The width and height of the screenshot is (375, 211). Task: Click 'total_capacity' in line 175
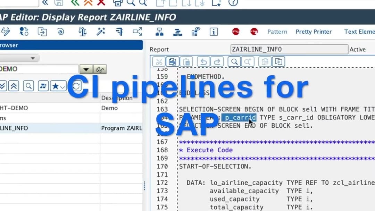pyautogui.click(x=236, y=207)
